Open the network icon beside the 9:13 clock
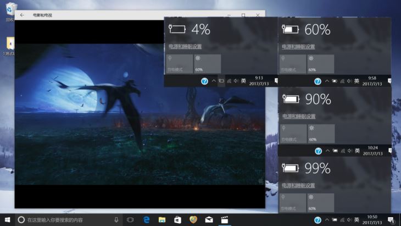This screenshot has width=401, height=226. (229, 81)
